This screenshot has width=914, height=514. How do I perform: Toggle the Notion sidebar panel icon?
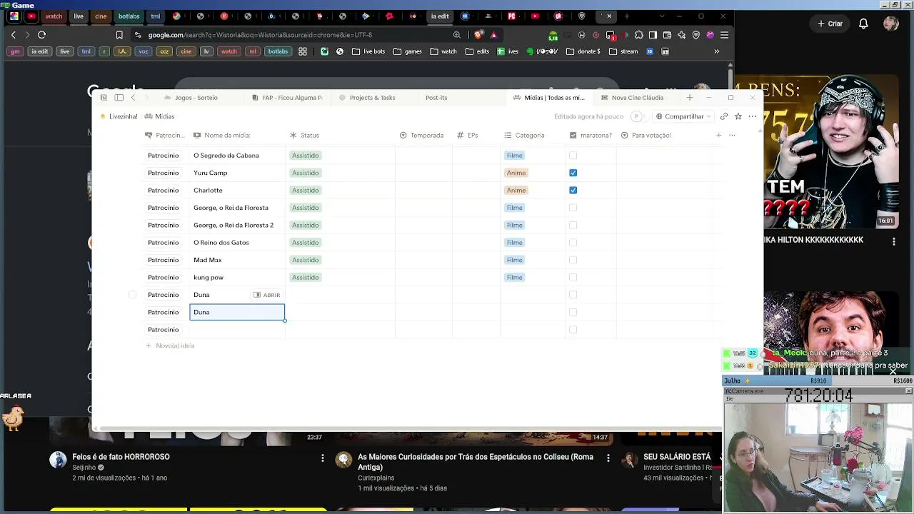(x=119, y=98)
